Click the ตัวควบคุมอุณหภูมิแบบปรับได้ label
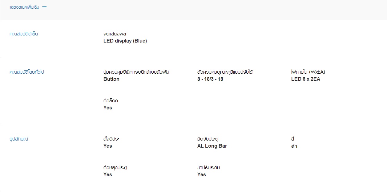387x192 pixels. click(x=225, y=72)
